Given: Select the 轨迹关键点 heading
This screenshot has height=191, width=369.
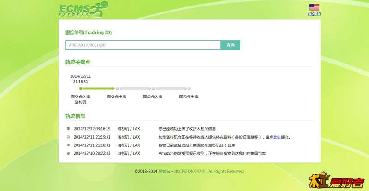Looking at the screenshot, I should click(78, 62).
